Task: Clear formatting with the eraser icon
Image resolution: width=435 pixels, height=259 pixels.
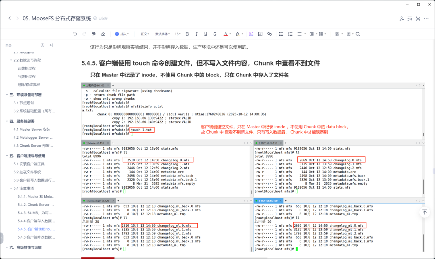Action: (103, 34)
